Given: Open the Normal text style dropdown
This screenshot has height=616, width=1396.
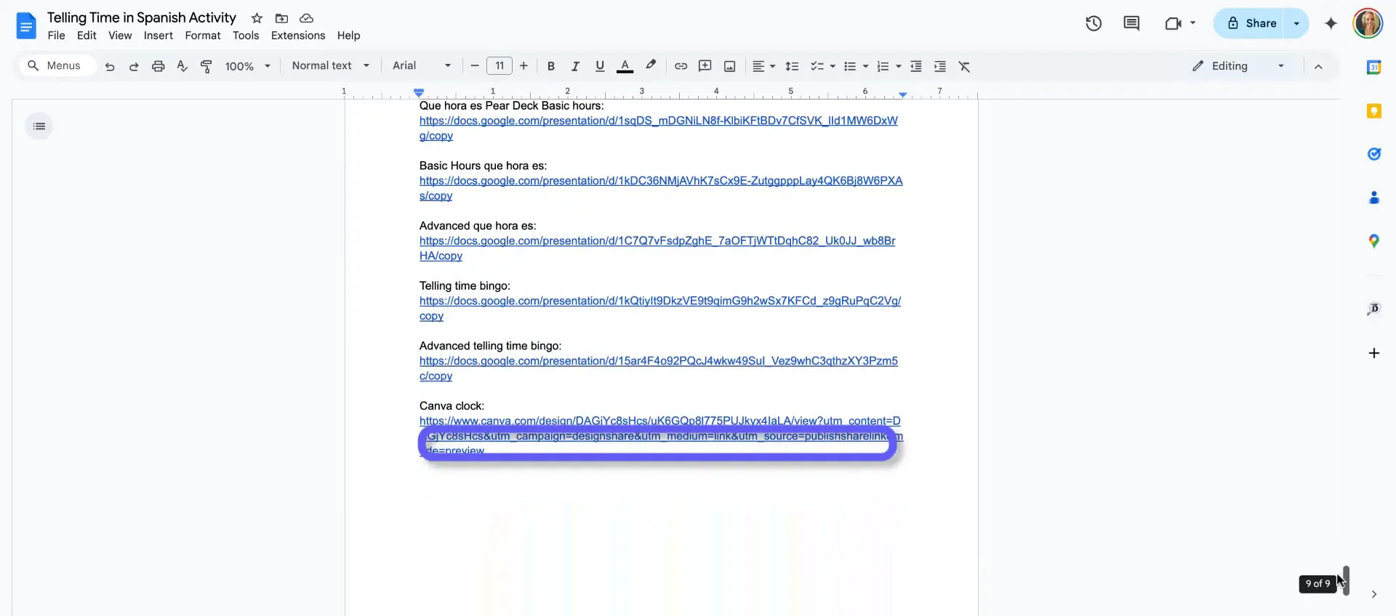Looking at the screenshot, I should (x=331, y=66).
